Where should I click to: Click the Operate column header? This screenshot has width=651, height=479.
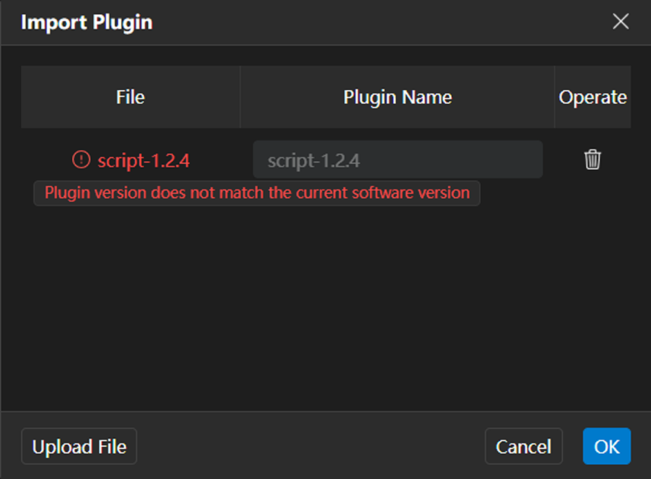click(x=592, y=97)
